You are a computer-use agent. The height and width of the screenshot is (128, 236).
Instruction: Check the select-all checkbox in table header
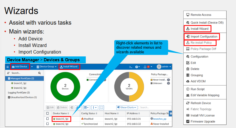point(48,113)
